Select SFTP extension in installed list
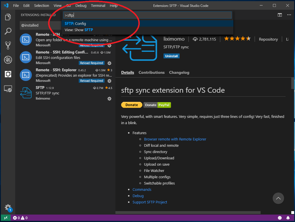The image size is (295, 222). [x=66, y=93]
